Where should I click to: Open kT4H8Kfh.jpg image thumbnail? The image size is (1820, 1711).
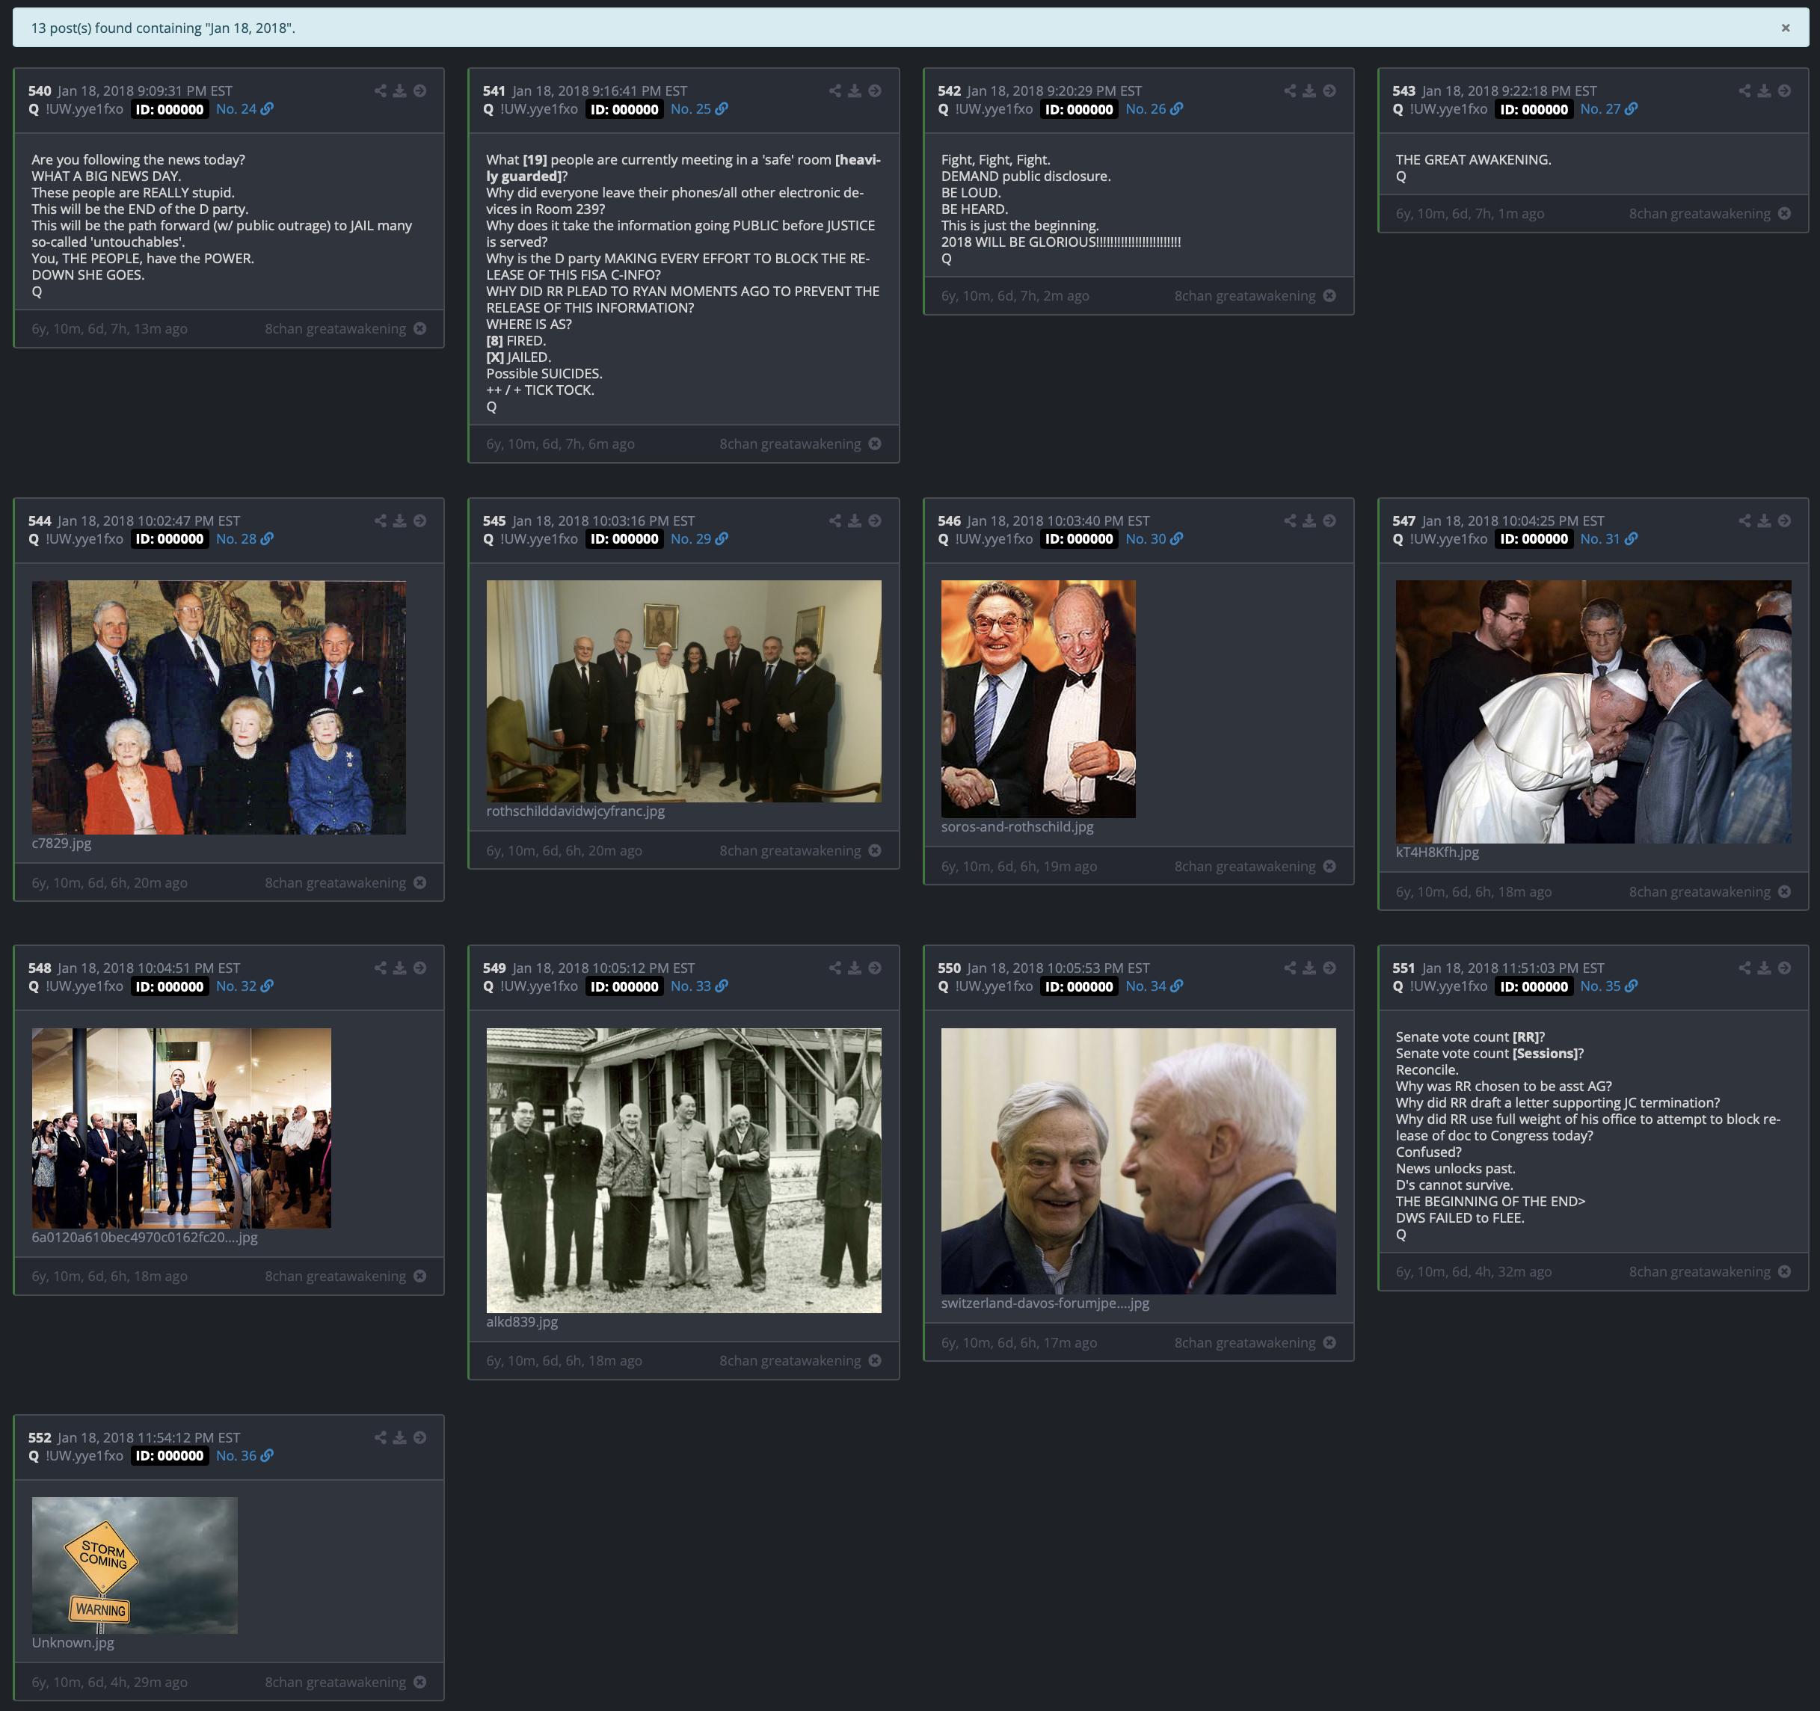[x=1593, y=711]
